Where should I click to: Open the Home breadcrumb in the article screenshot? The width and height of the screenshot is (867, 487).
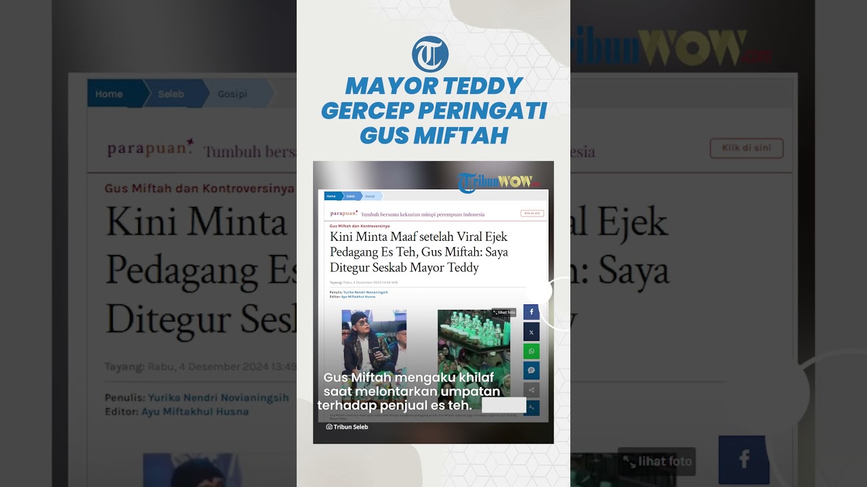pos(332,196)
